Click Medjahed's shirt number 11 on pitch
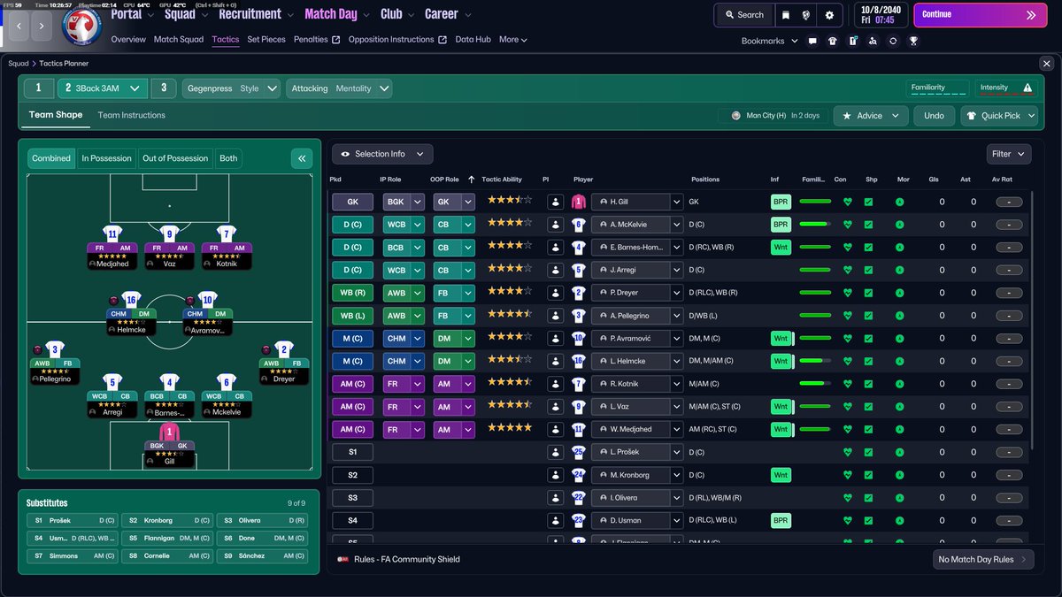 (112, 234)
